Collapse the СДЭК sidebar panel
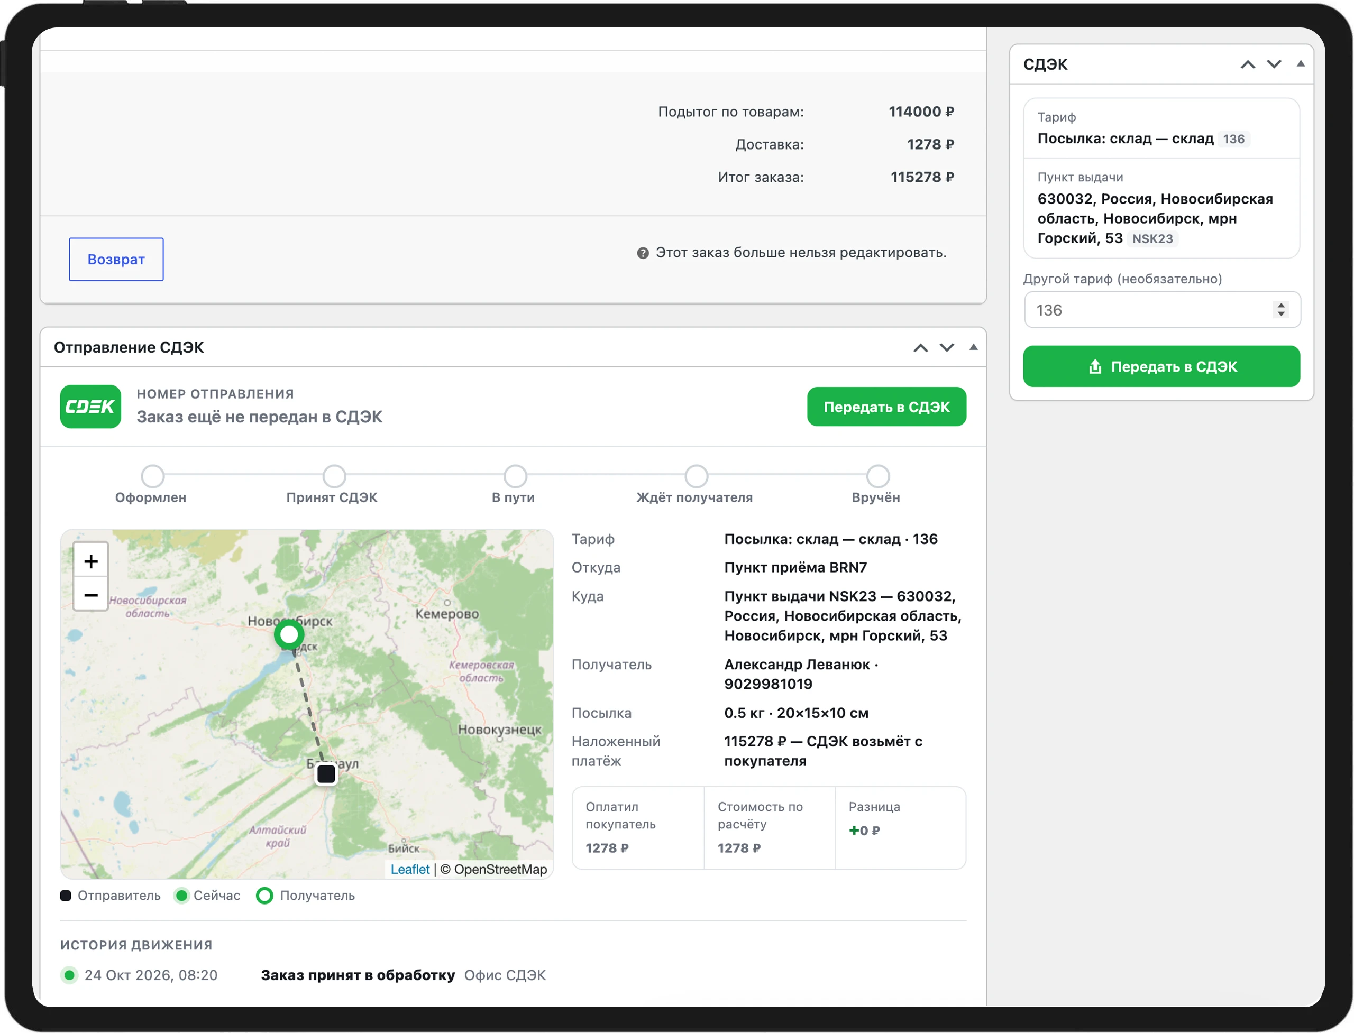The width and height of the screenshot is (1354, 1033). 1301,63
